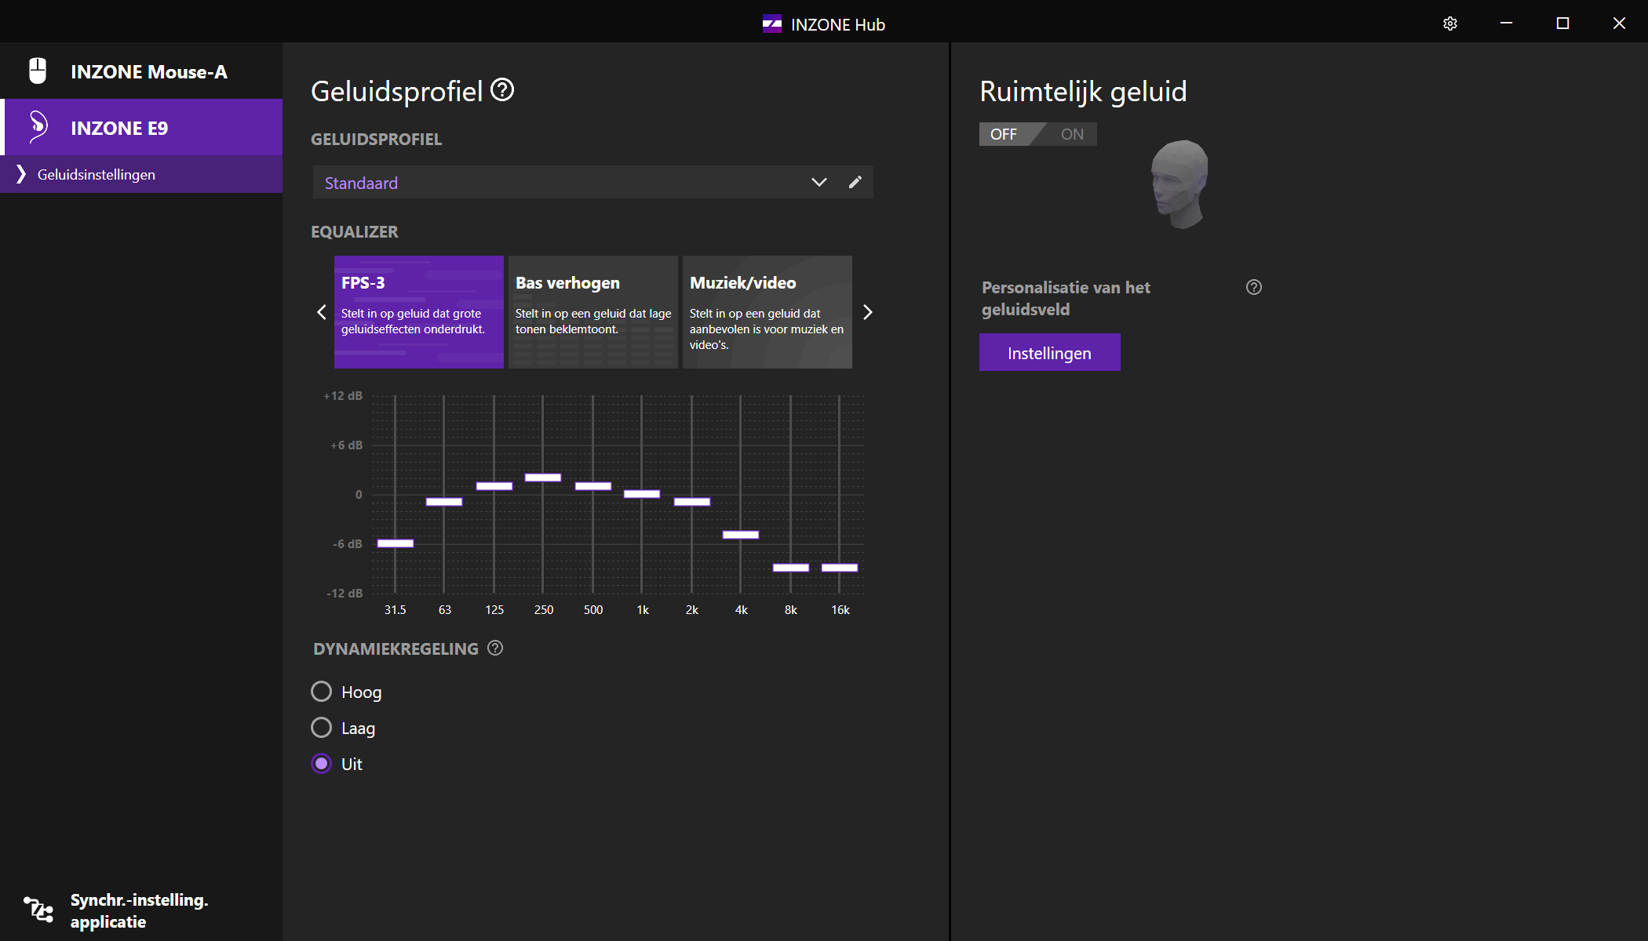Screen dimensions: 1648x941
Task: Select the Hoog dynamics radio button
Action: (x=322, y=692)
